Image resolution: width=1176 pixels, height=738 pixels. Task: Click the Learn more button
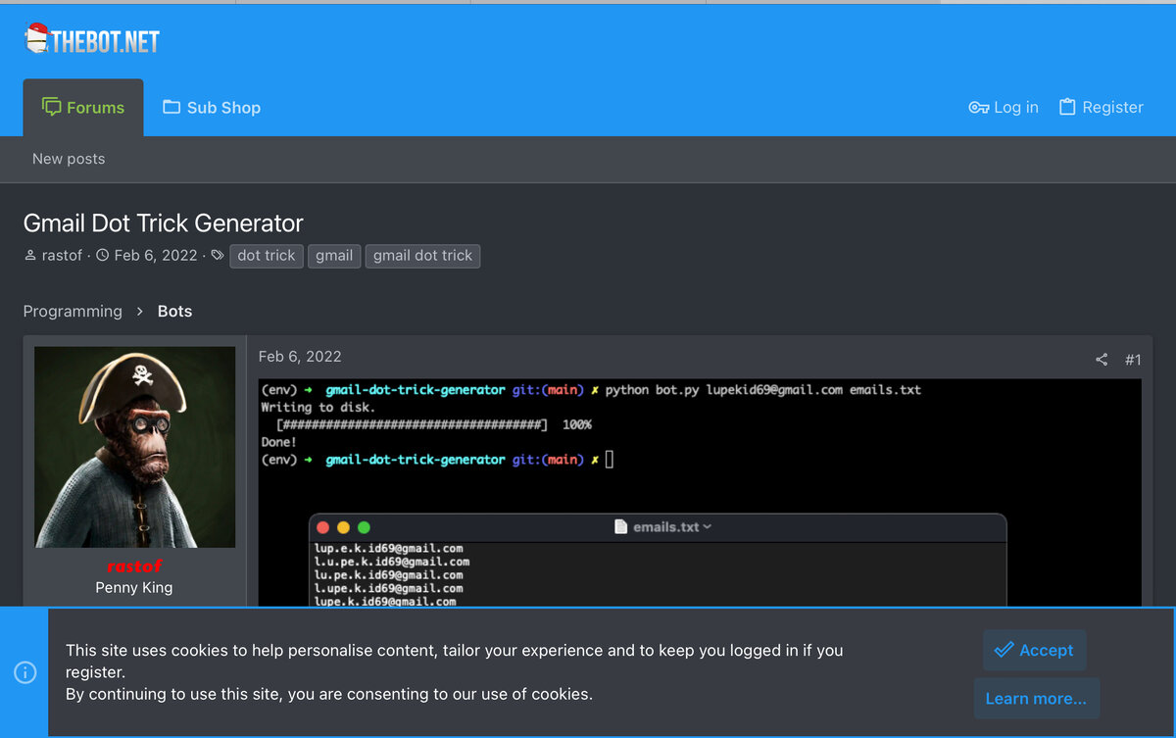(1036, 698)
